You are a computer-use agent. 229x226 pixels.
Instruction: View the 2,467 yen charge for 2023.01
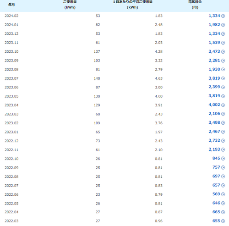point(214,132)
